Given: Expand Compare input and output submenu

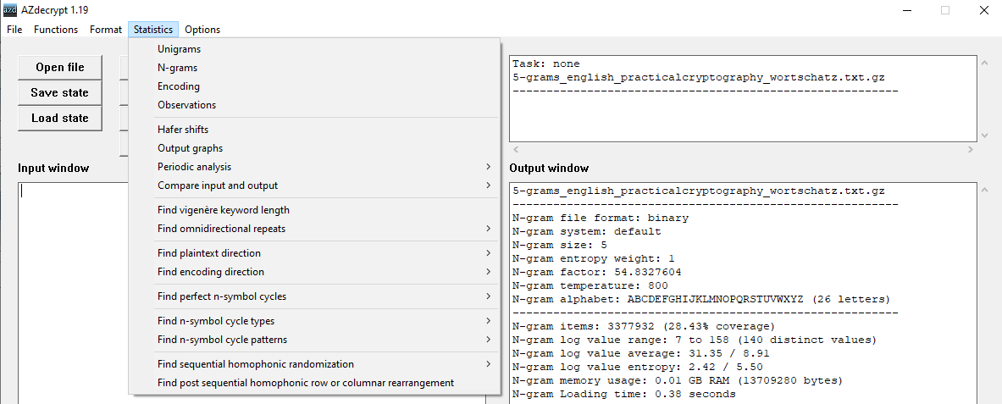Looking at the screenshot, I should coord(313,185).
